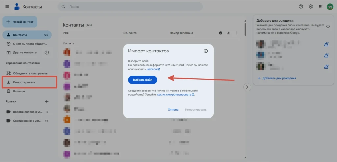Click info icon next to Другие контакты

pyautogui.click(x=47, y=52)
